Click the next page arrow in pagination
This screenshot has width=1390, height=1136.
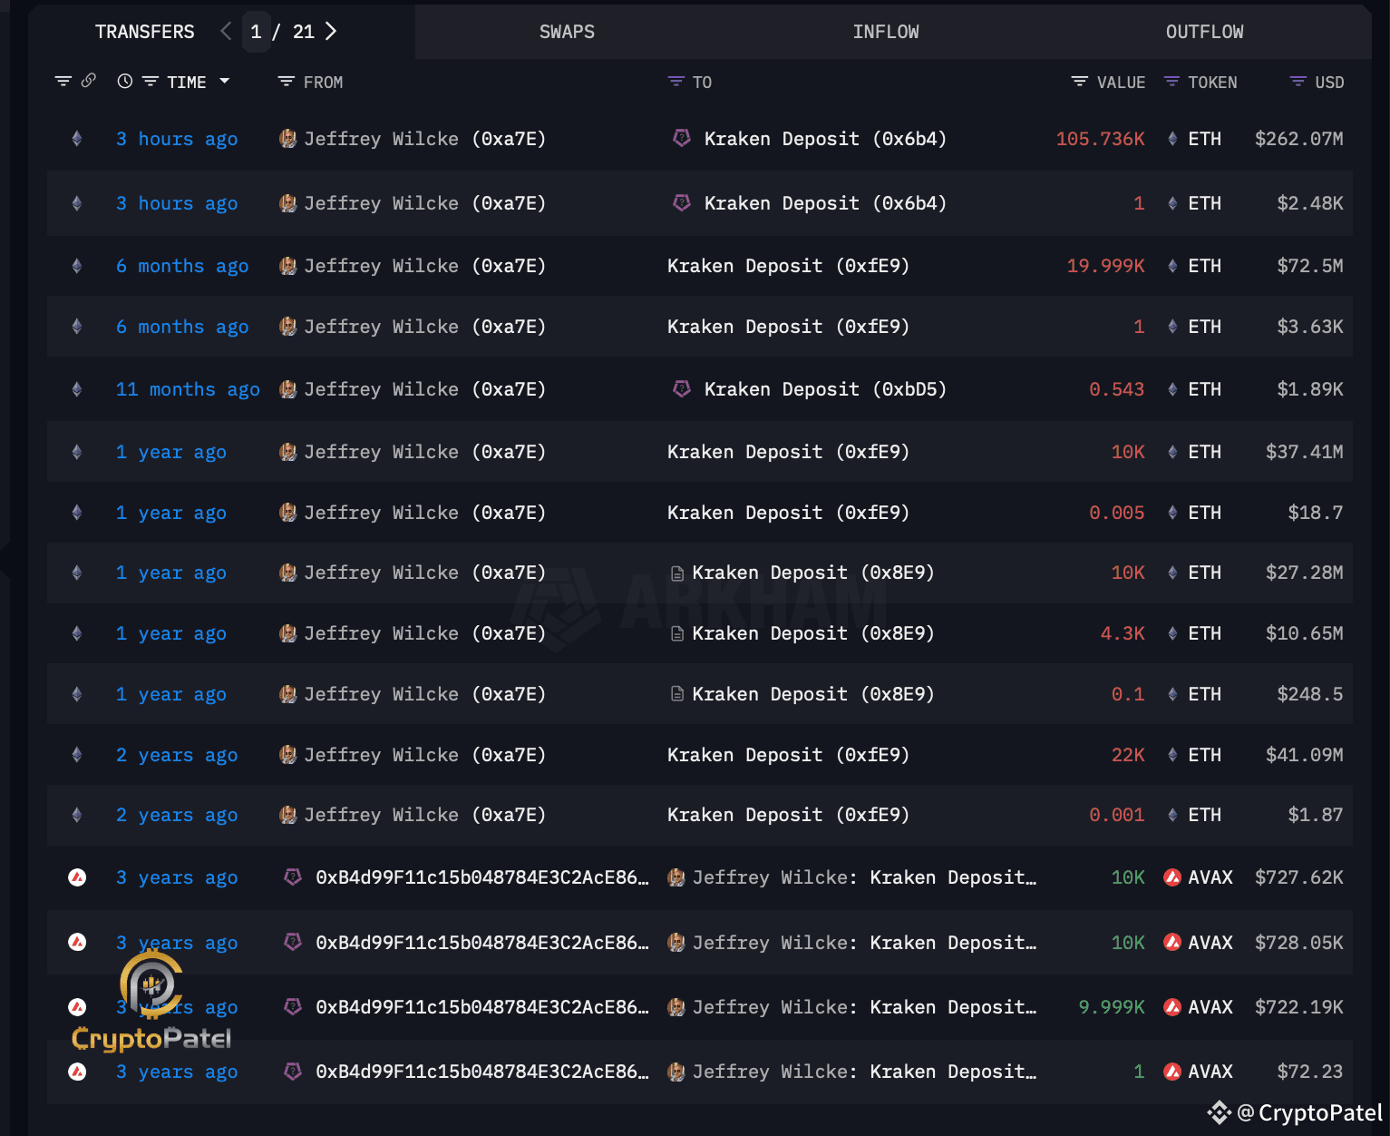pyautogui.click(x=331, y=30)
